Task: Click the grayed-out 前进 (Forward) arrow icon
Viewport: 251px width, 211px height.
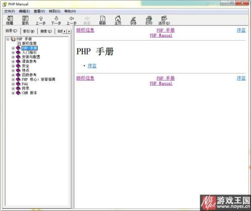Action: (87, 19)
